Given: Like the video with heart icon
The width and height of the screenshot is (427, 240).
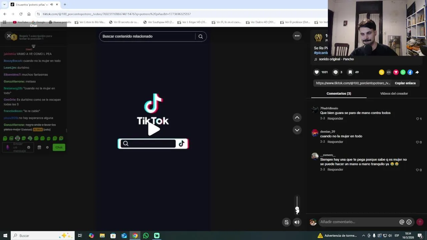Looking at the screenshot, I should pyautogui.click(x=317, y=72).
